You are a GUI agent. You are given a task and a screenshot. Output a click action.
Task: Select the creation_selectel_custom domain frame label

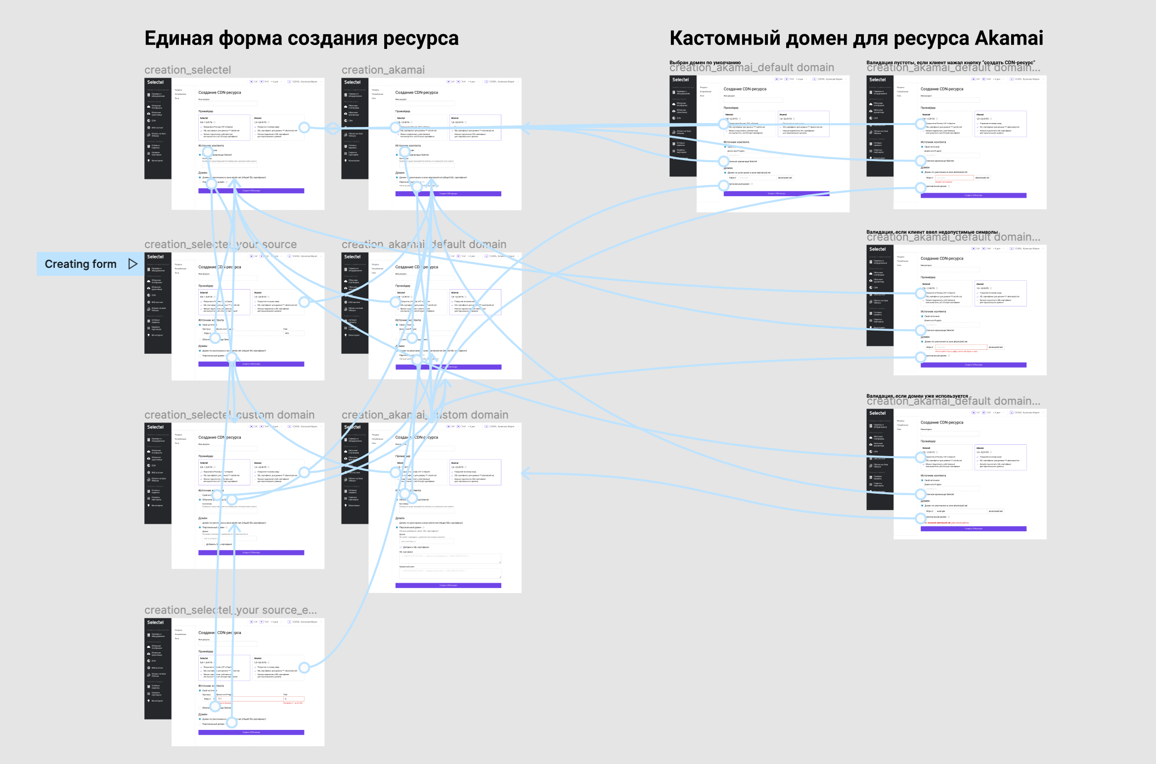point(229,415)
